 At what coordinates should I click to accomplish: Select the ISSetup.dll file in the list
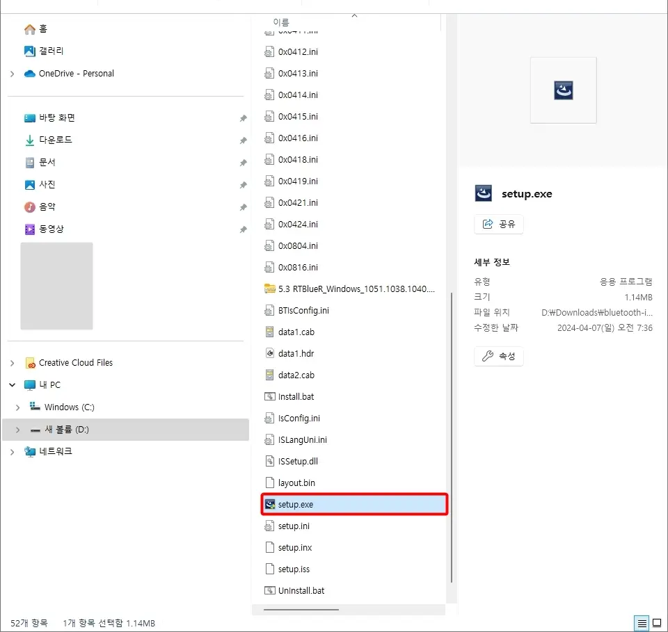click(299, 460)
